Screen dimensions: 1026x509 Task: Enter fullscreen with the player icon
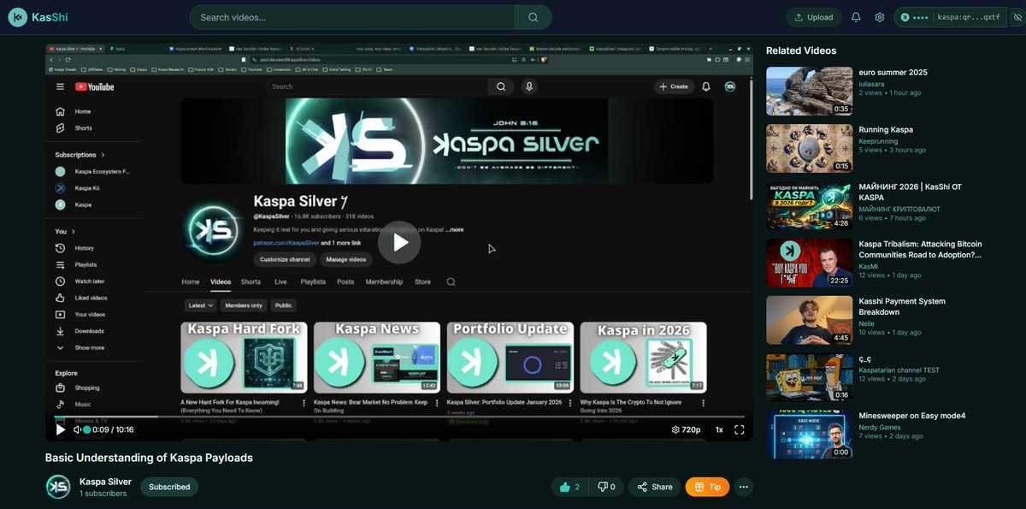tap(739, 429)
